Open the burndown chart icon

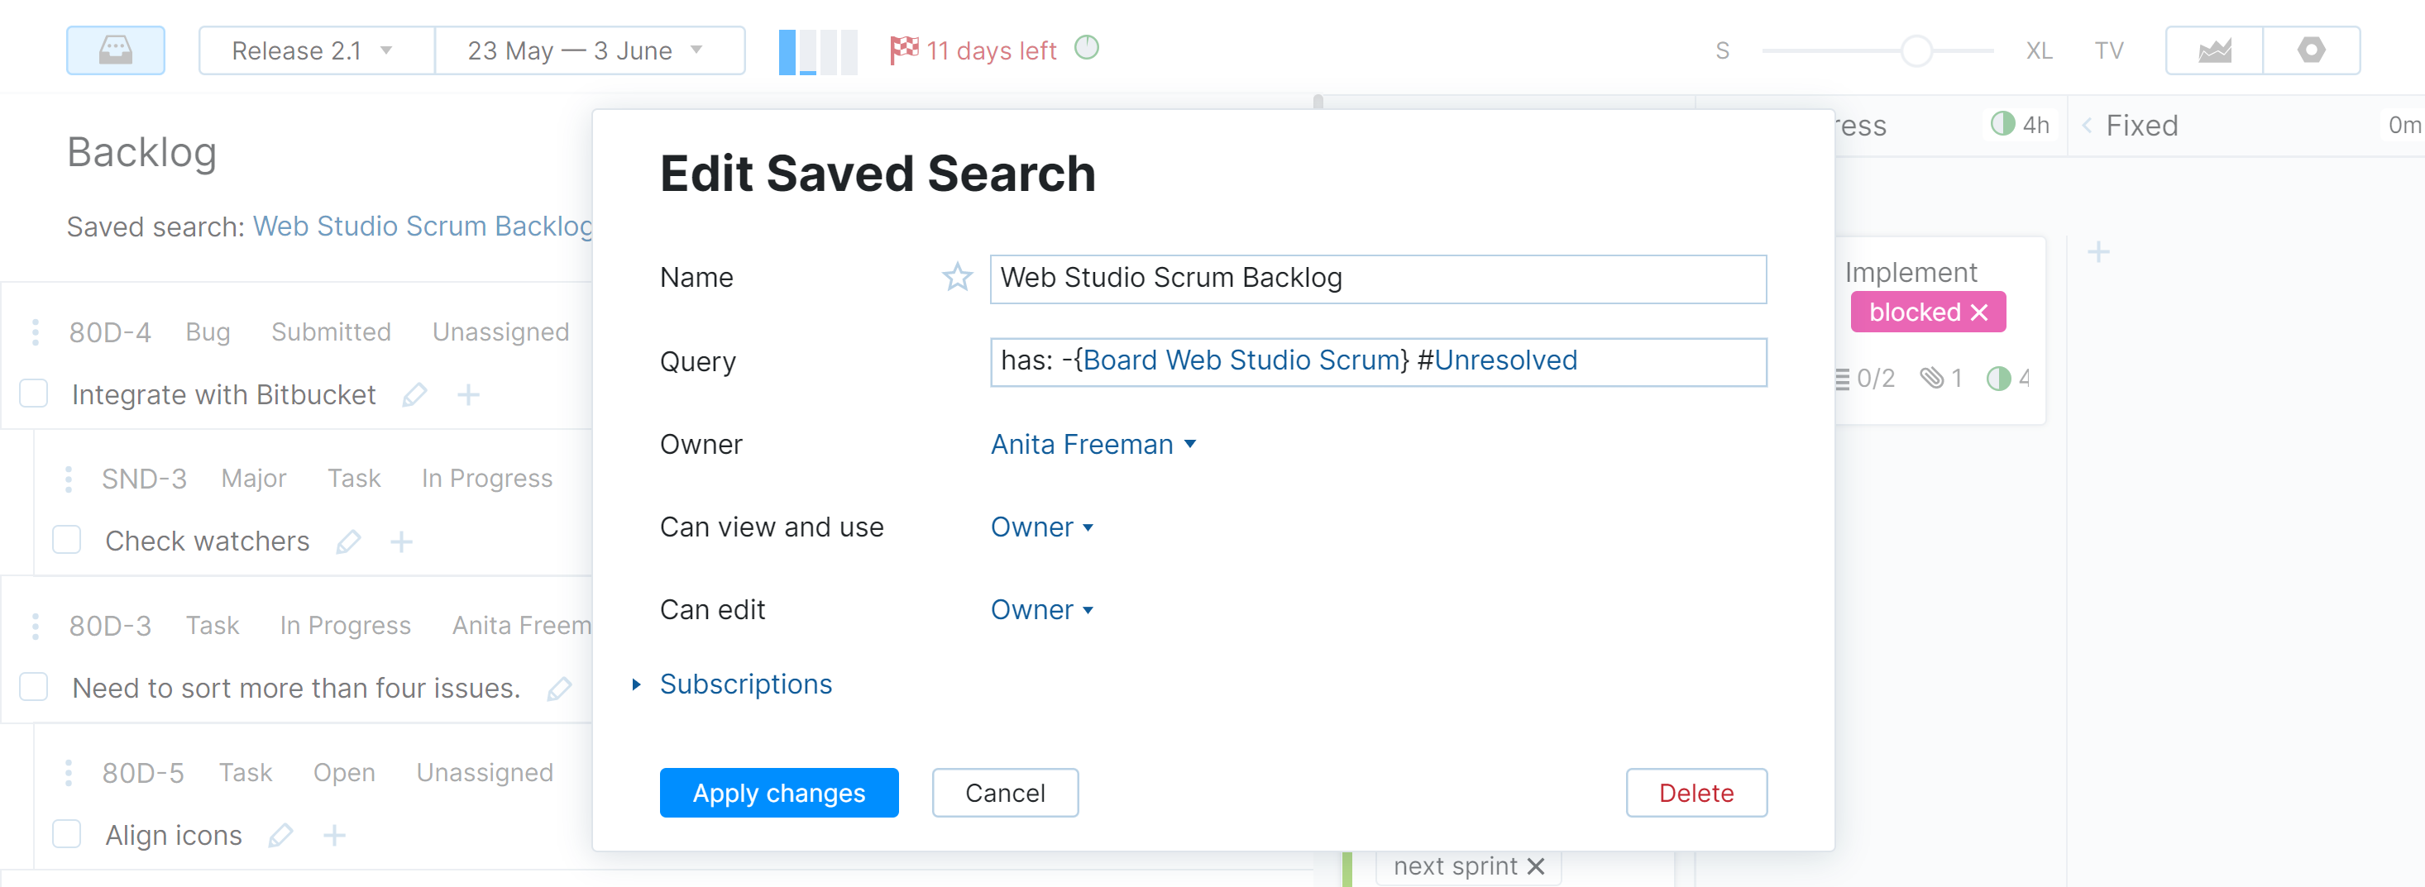(x=2213, y=50)
